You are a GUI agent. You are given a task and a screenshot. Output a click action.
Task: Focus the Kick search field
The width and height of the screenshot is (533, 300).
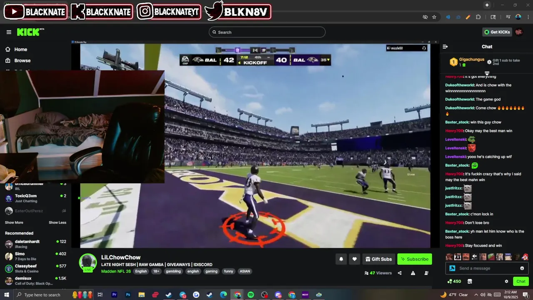pos(267,32)
